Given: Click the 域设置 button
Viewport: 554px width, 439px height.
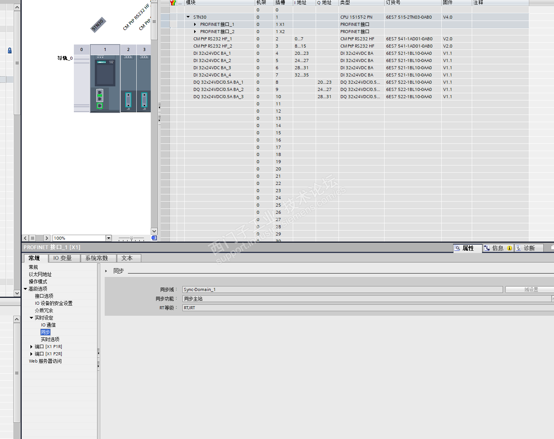Looking at the screenshot, I should tap(530, 289).
